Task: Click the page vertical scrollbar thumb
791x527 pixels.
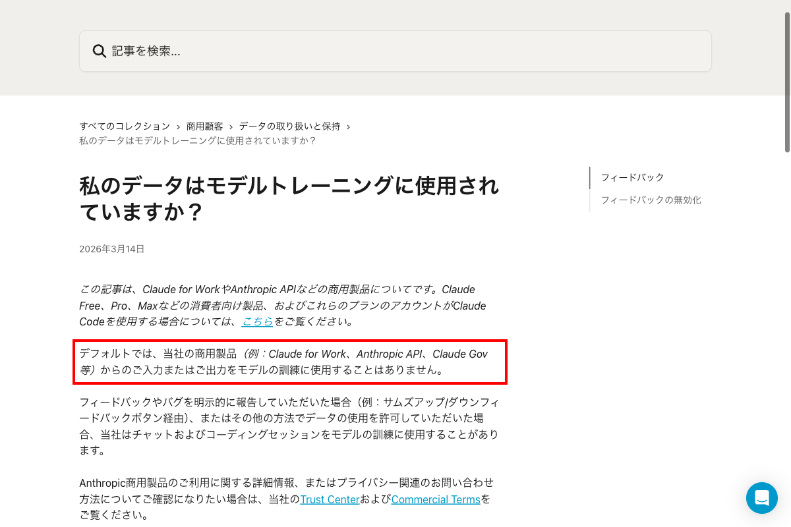Action: pyautogui.click(x=788, y=78)
